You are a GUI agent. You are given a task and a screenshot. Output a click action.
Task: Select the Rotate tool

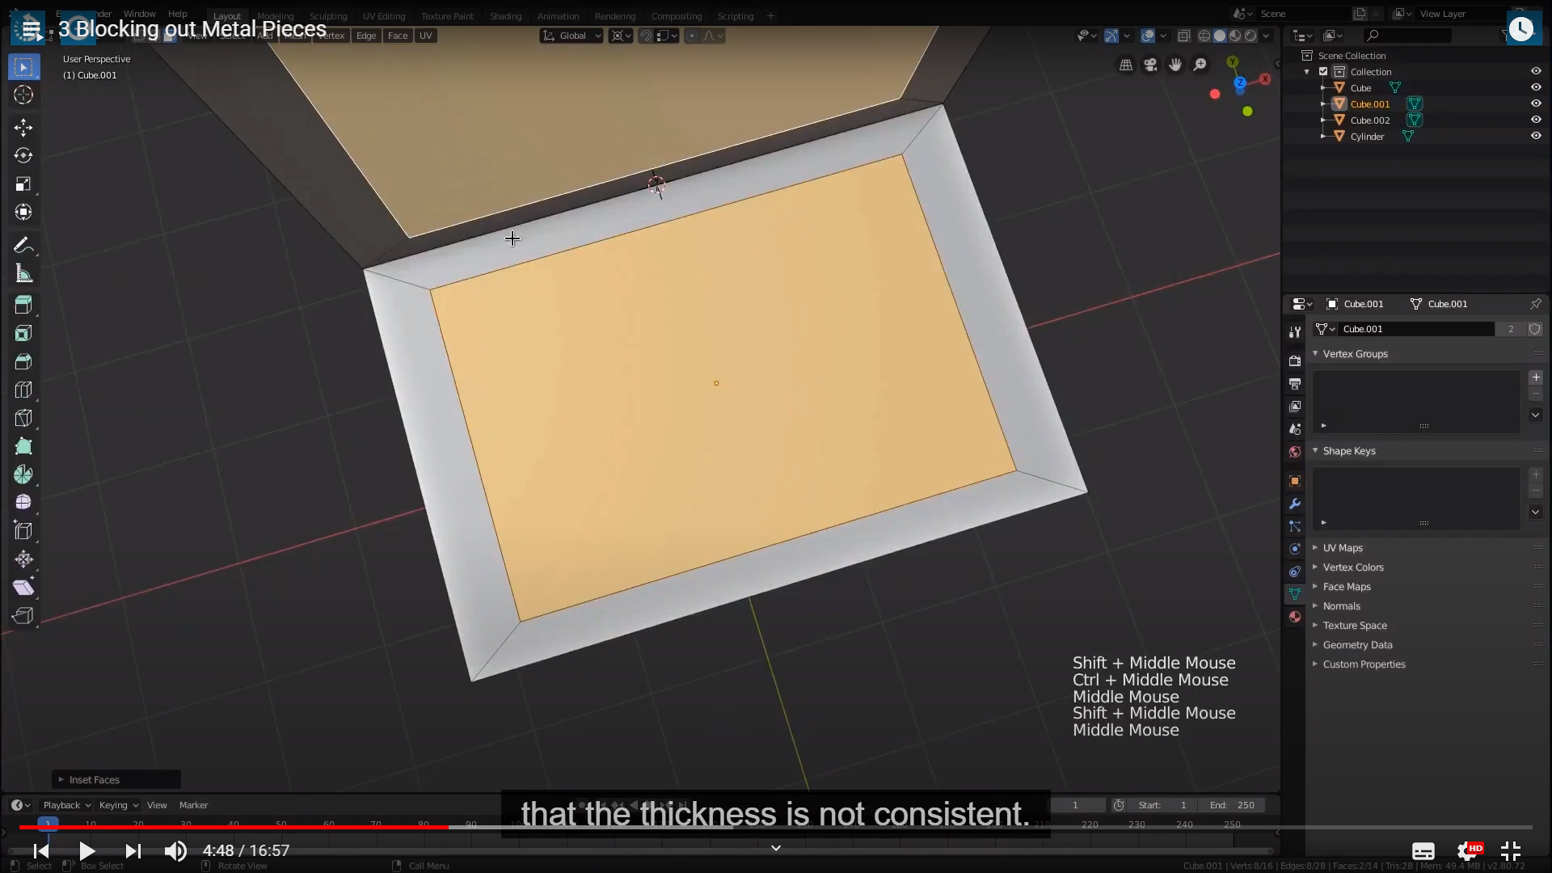click(23, 155)
